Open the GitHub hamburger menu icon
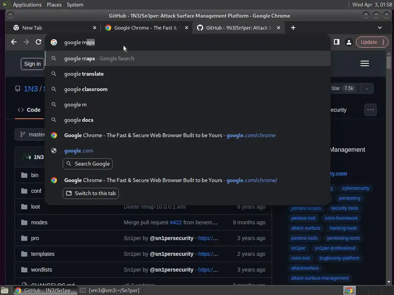394x295 pixels. tap(365, 63)
